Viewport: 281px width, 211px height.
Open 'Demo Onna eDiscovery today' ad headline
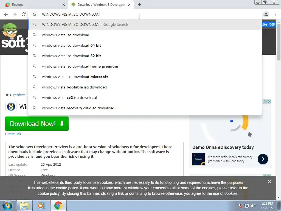(223, 147)
